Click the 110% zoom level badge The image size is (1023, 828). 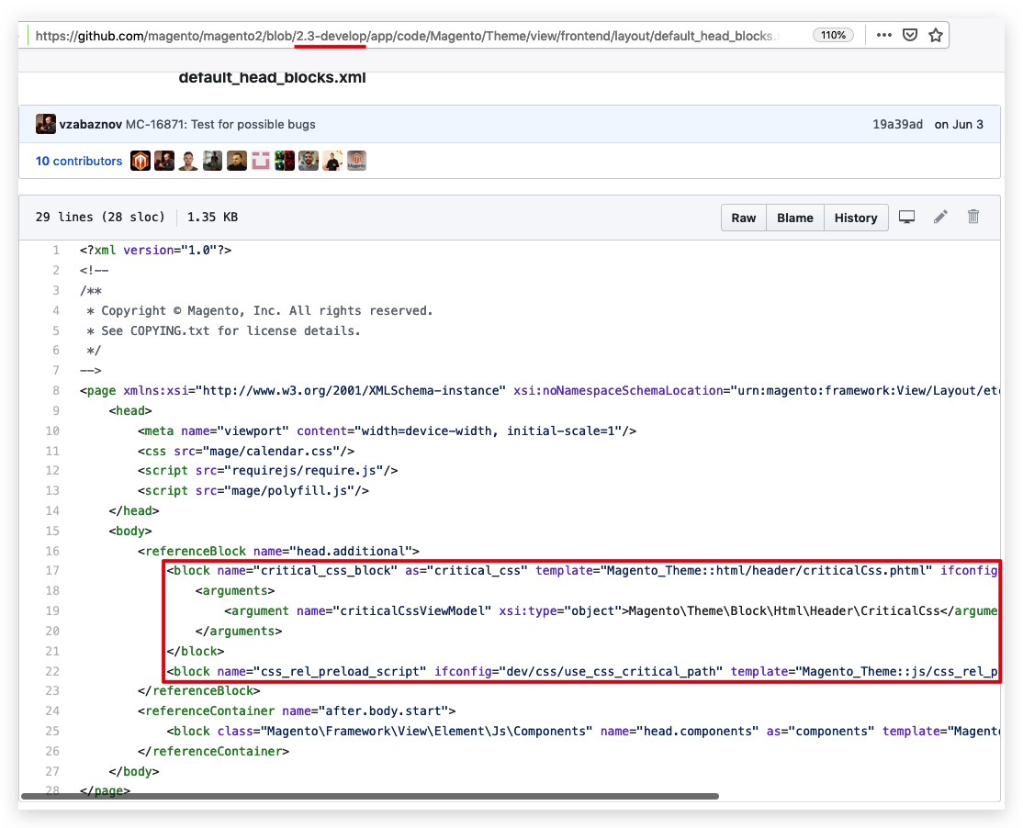(x=833, y=35)
